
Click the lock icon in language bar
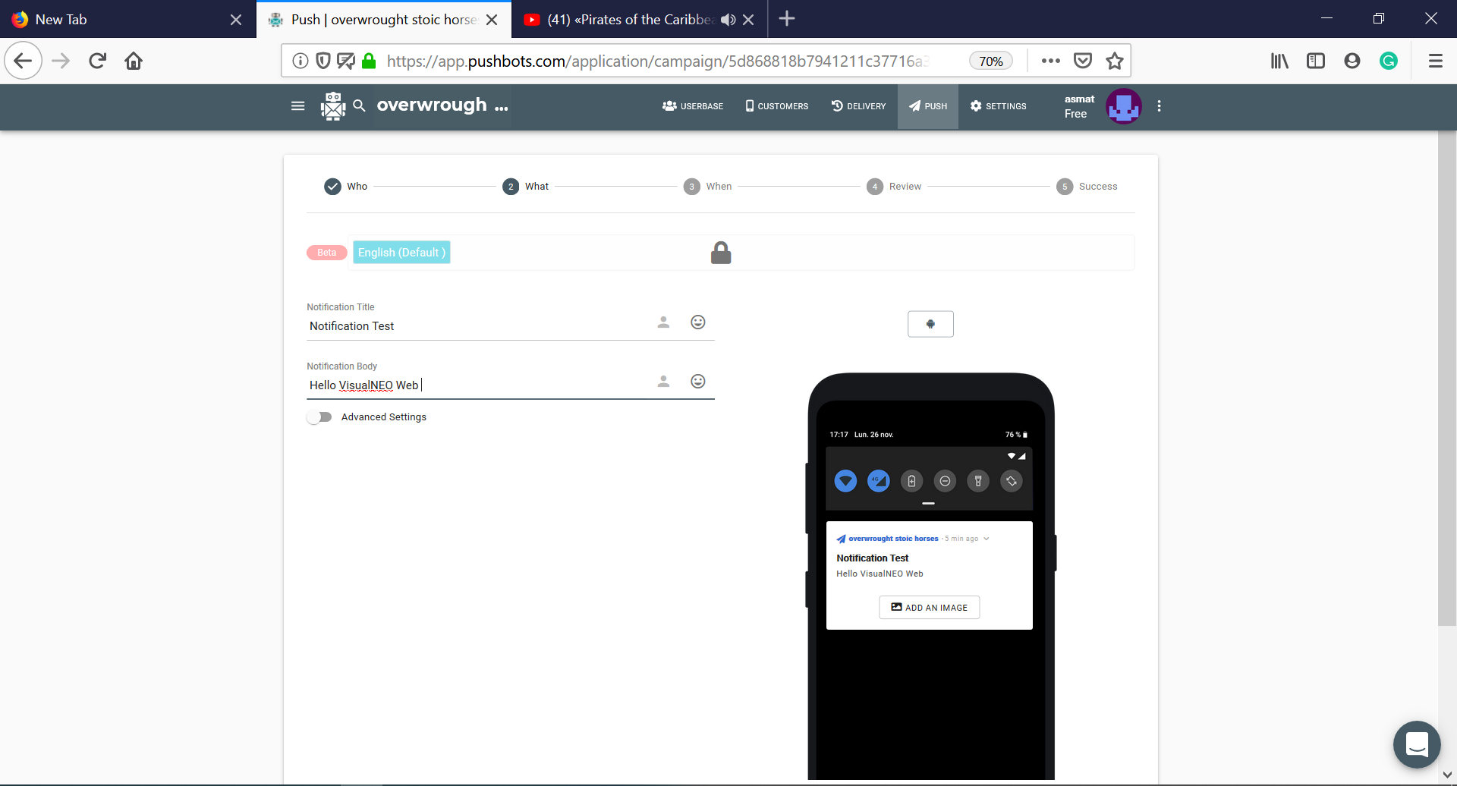[x=721, y=253]
